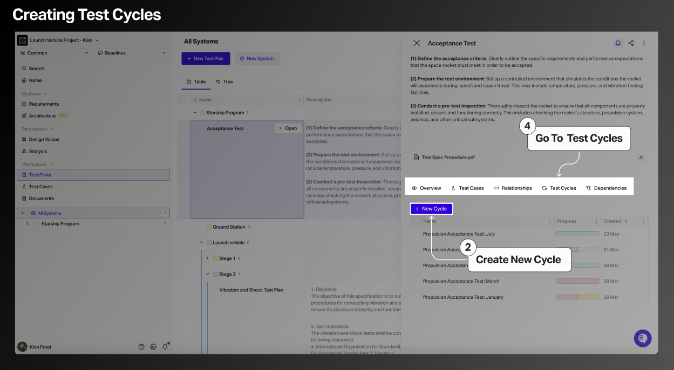The height and width of the screenshot is (370, 674).
Task: Collapse the Stage 2 row
Action: pyautogui.click(x=208, y=274)
